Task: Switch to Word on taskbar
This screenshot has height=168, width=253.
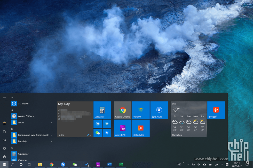Action: (x=109, y=164)
